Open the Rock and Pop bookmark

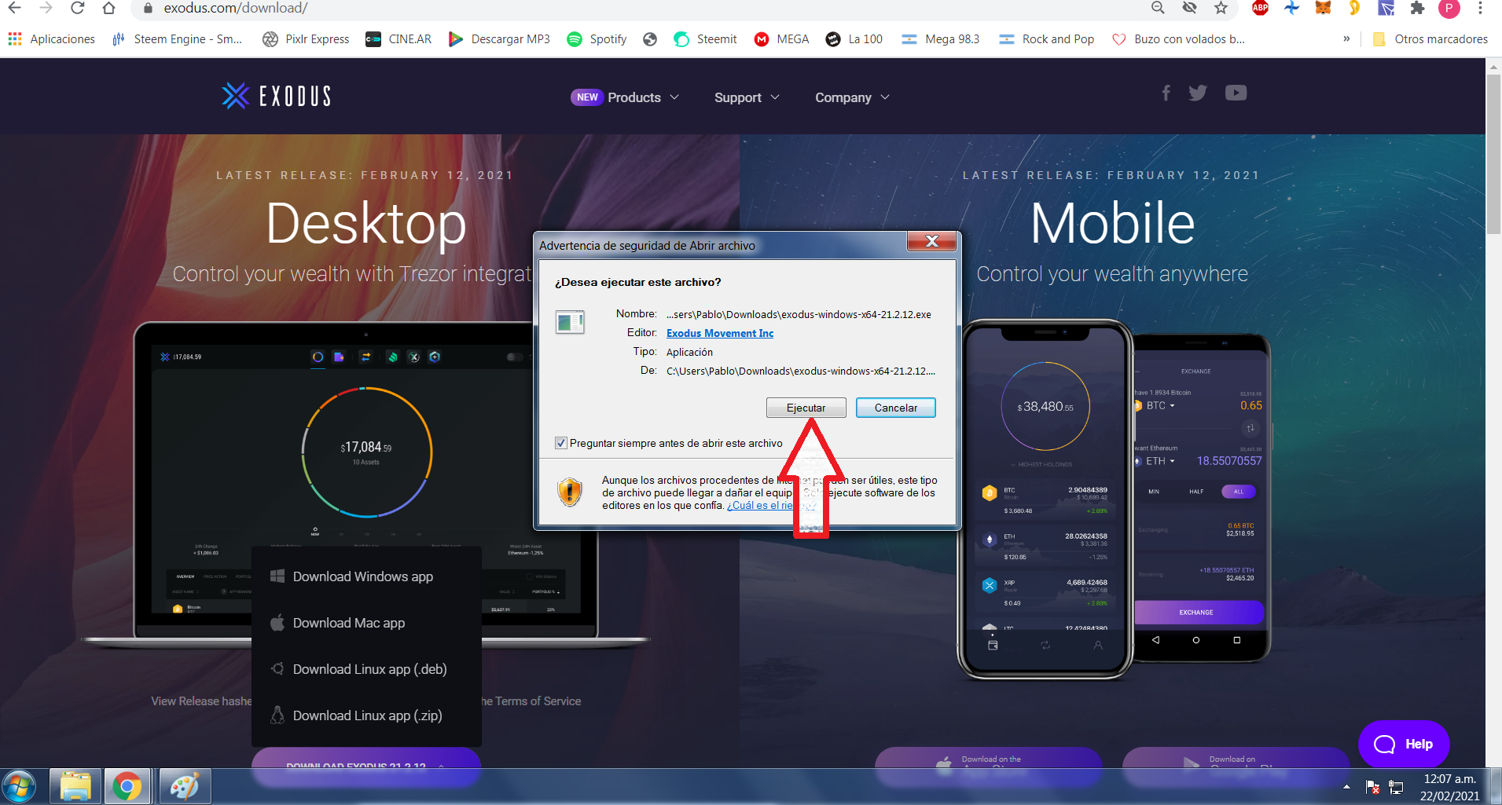click(x=1046, y=39)
